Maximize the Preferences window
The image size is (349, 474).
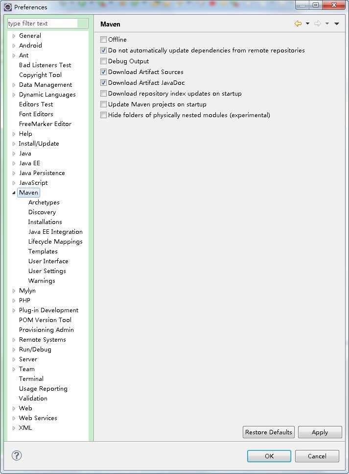coord(316,5)
